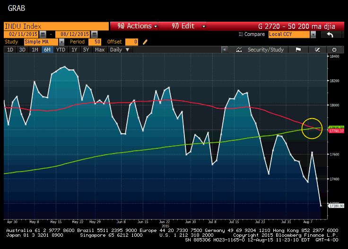The image size is (348, 249).
Task: Click the pencil edit study icon
Action: click(x=145, y=42)
